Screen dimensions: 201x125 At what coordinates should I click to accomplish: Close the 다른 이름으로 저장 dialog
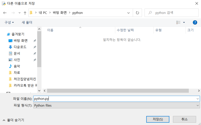click(197, 4)
